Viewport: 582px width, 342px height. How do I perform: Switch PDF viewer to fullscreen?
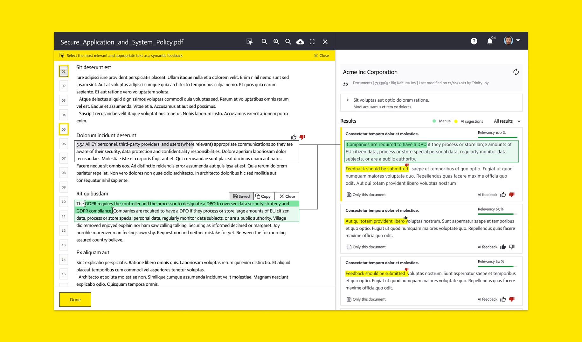pyautogui.click(x=312, y=42)
